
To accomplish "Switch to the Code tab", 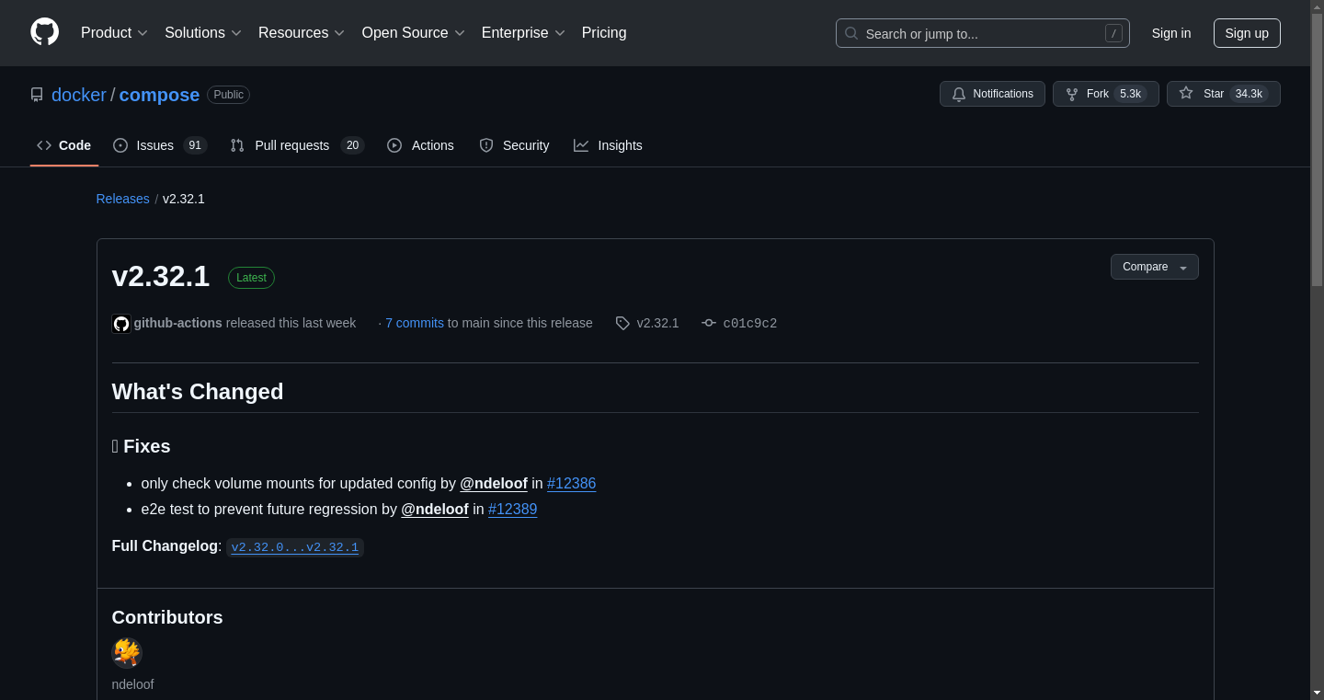I will (x=64, y=145).
